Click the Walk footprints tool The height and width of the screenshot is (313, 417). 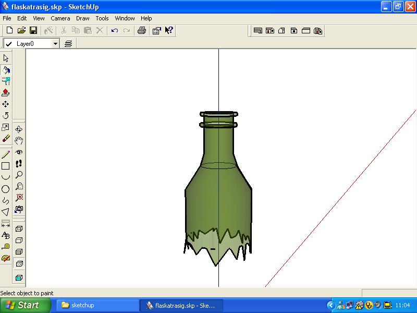tap(19, 163)
